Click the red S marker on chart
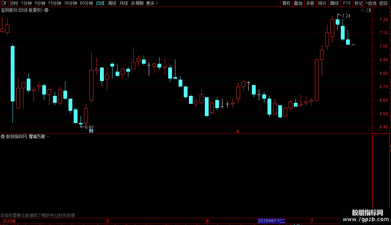Screen dimensions: 391x225 [238, 131]
